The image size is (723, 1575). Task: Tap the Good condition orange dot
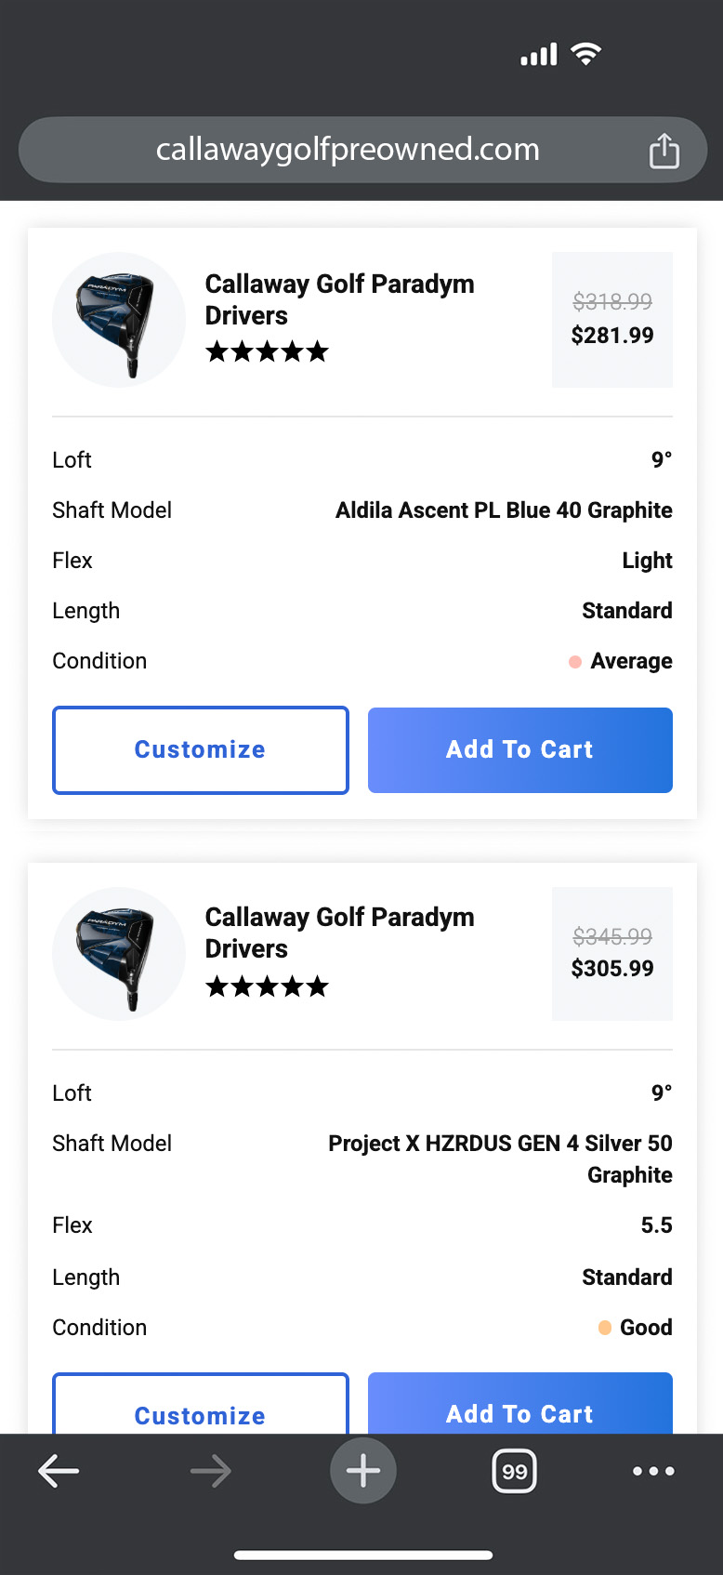point(605,1327)
